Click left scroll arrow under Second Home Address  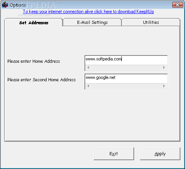click(88, 86)
